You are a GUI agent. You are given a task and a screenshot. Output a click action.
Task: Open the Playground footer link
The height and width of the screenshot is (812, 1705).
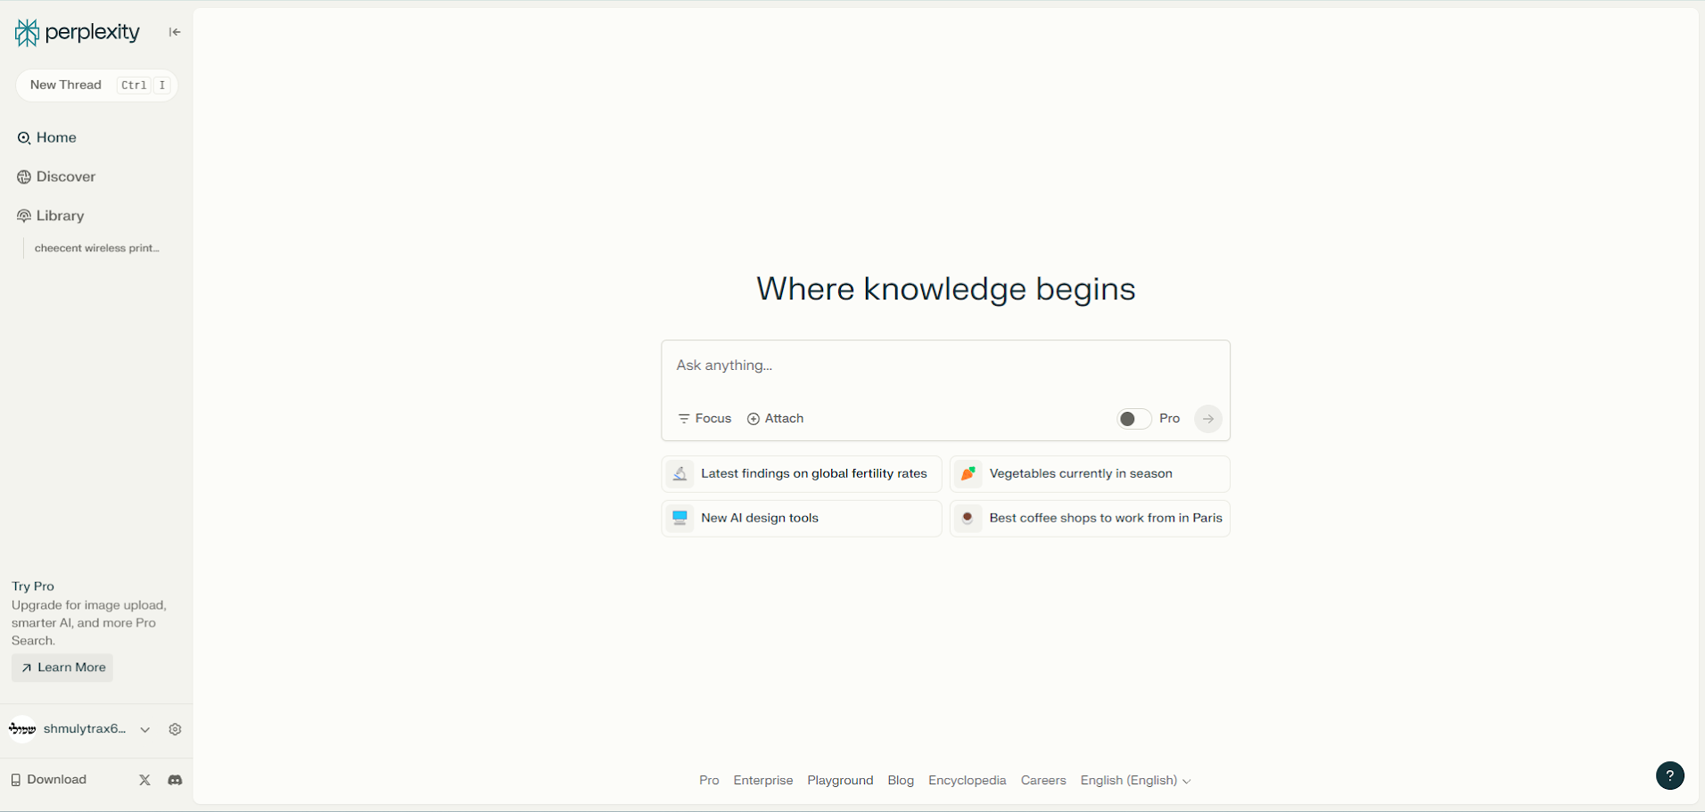point(840,781)
